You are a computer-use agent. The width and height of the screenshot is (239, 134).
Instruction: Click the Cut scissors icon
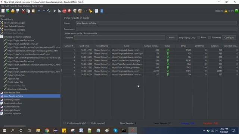coord(23,11)
